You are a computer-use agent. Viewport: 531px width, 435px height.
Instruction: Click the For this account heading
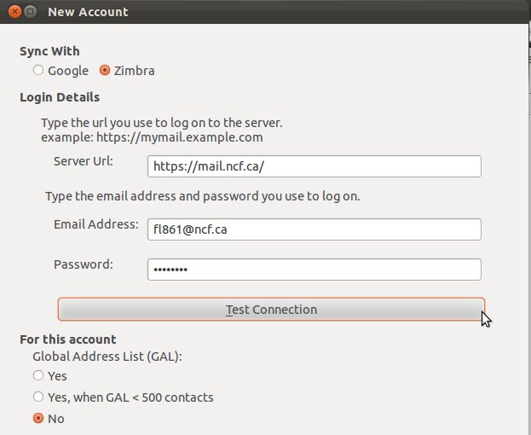(67, 339)
